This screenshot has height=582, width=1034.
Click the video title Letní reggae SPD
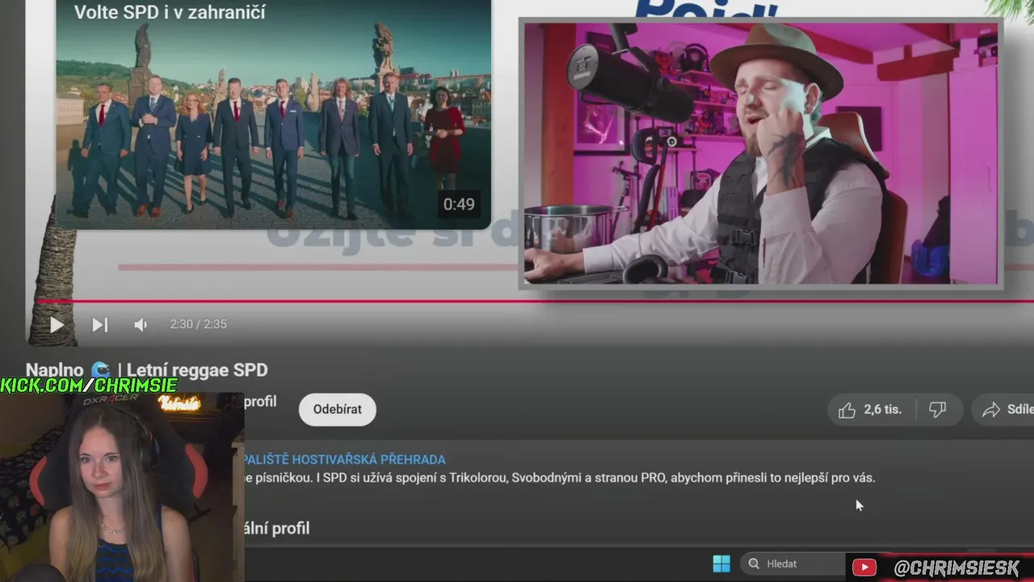(196, 370)
